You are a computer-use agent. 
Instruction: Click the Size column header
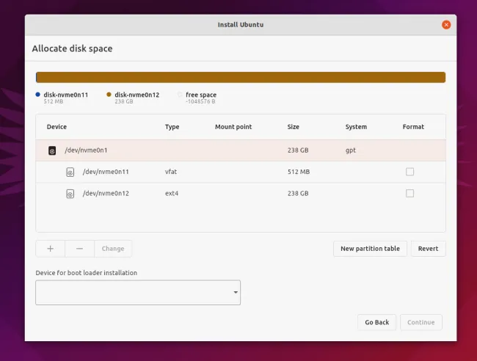[x=294, y=127]
